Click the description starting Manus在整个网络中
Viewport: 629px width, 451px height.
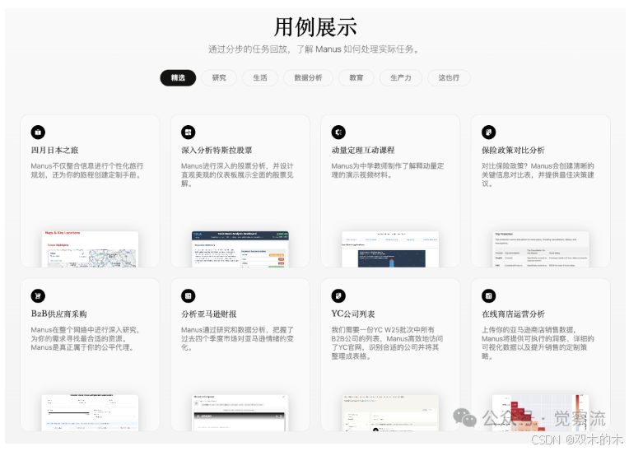click(x=85, y=339)
